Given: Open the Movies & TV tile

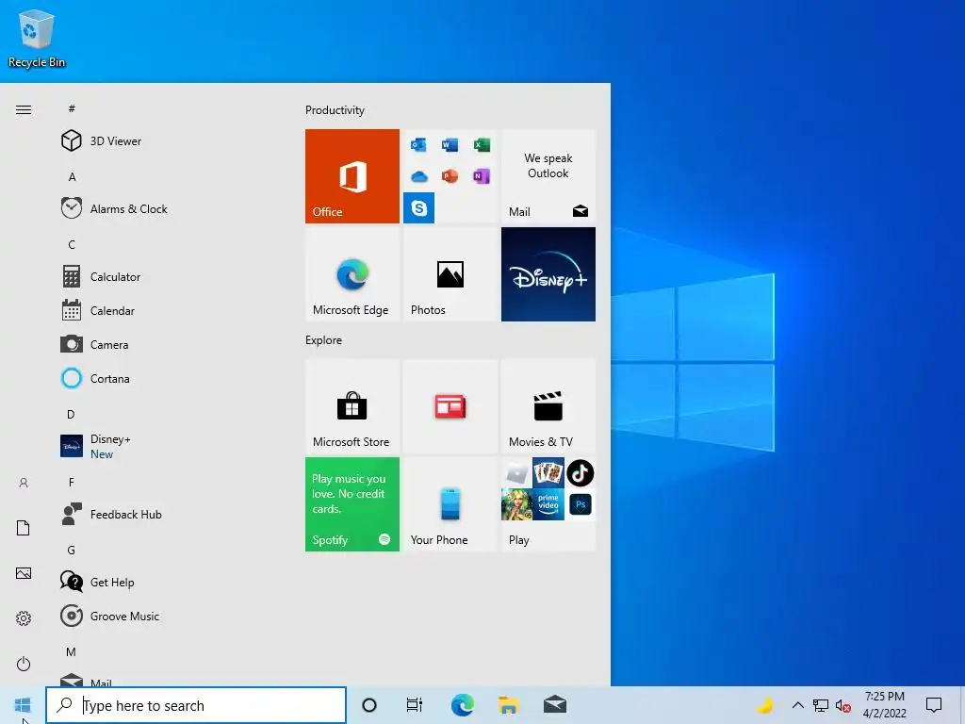Looking at the screenshot, I should tap(548, 406).
